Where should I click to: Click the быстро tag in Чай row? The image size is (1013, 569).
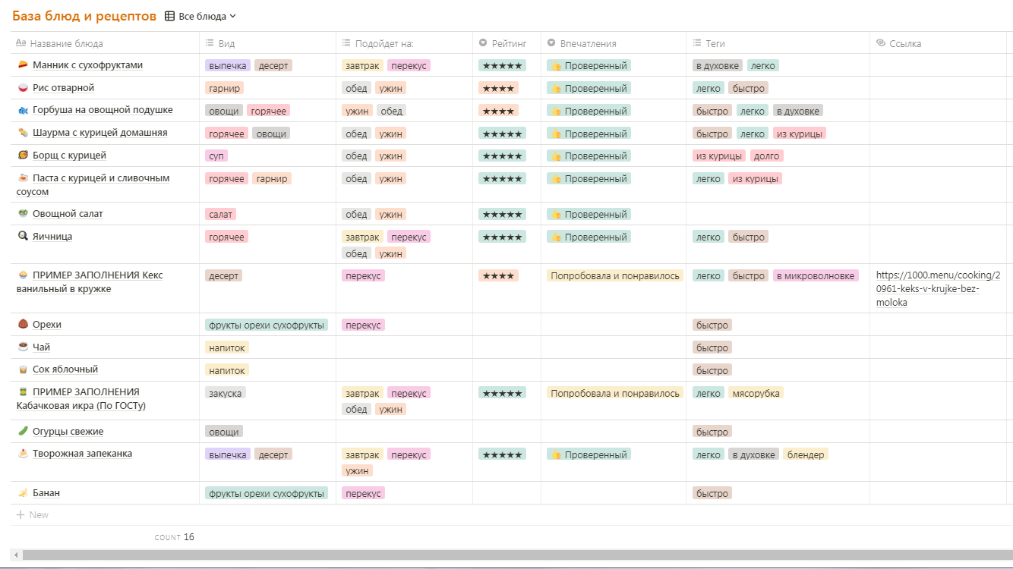[x=712, y=347]
